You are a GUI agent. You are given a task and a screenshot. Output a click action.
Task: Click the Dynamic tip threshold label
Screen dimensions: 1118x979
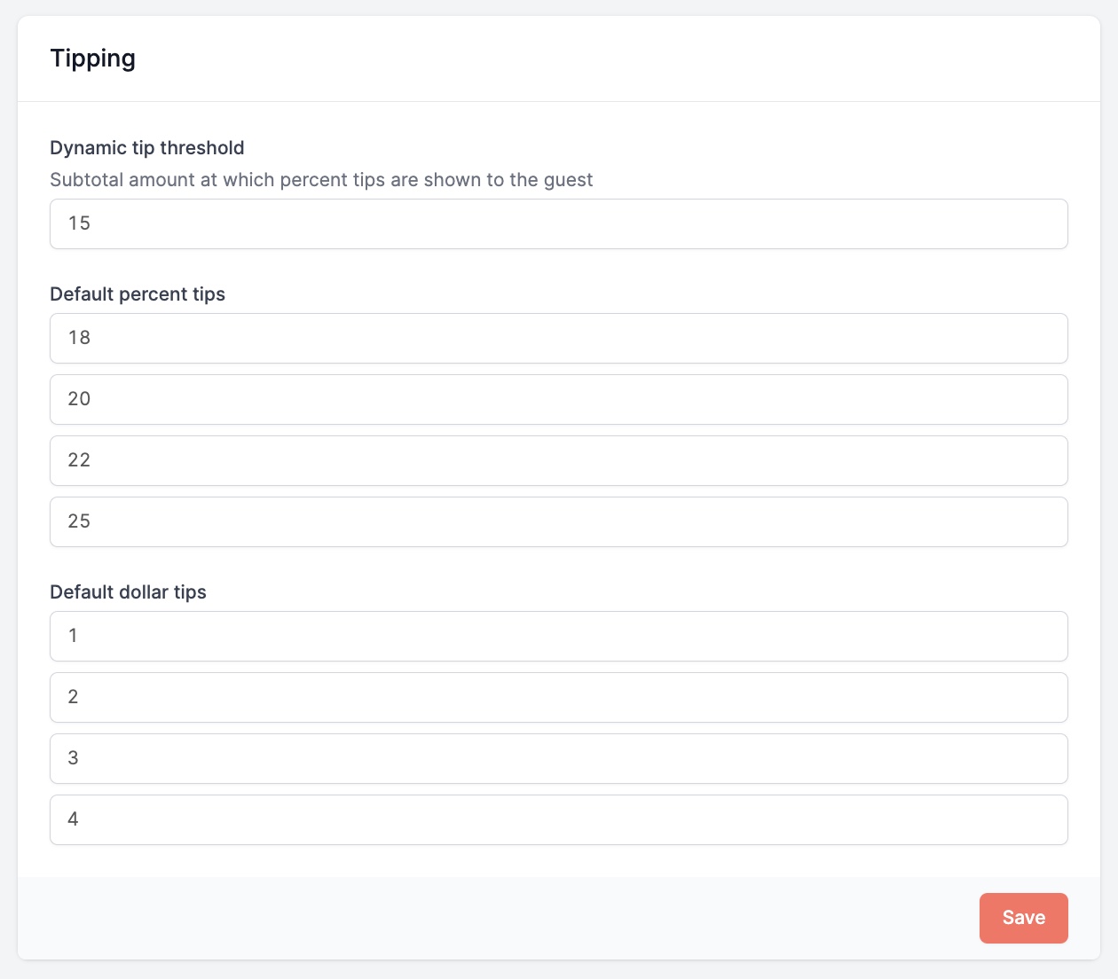pos(147,148)
